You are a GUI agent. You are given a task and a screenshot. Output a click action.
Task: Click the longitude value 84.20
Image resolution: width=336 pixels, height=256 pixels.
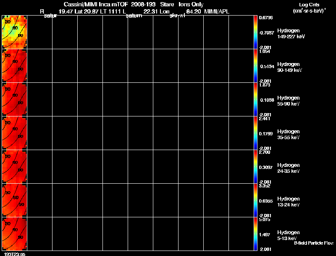194,12
